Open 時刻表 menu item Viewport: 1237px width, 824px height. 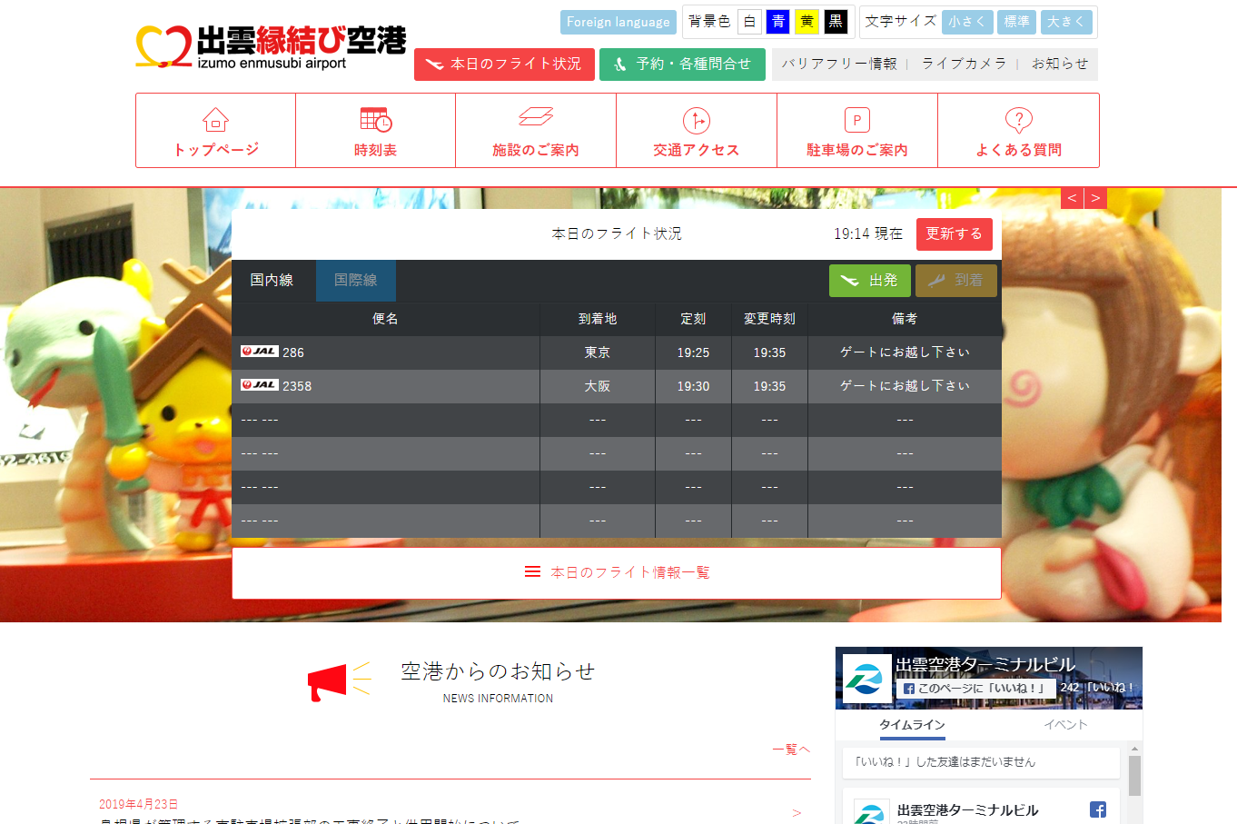(x=376, y=131)
